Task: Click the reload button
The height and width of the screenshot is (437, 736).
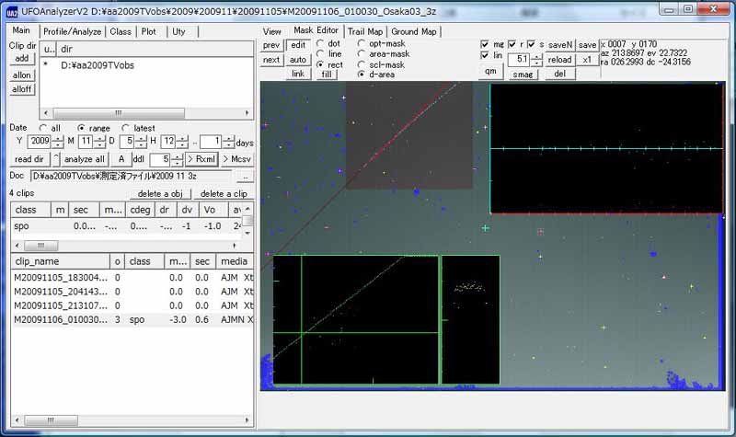Action: pos(559,60)
